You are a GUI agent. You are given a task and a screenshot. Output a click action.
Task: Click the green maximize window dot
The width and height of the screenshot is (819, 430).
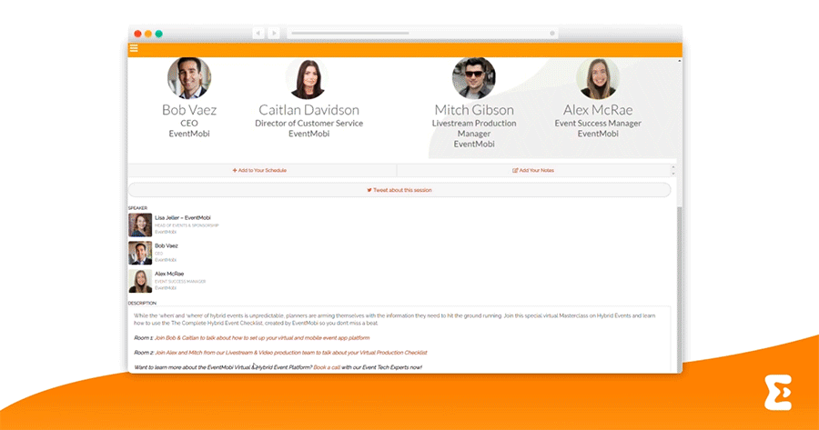click(158, 34)
